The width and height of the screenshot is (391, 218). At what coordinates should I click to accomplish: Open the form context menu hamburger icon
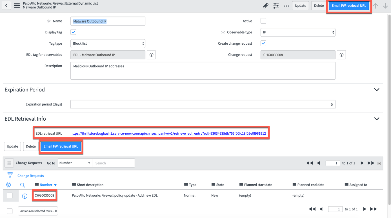[17, 6]
